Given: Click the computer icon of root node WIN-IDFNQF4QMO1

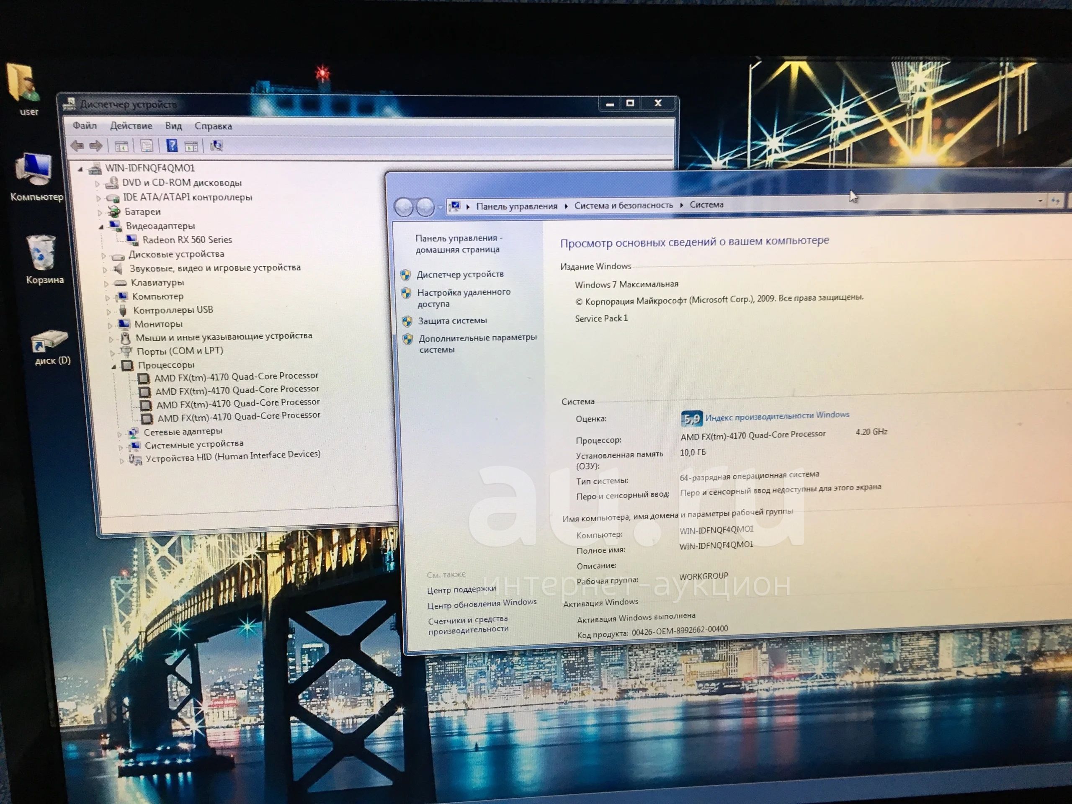Looking at the screenshot, I should pos(95,168).
